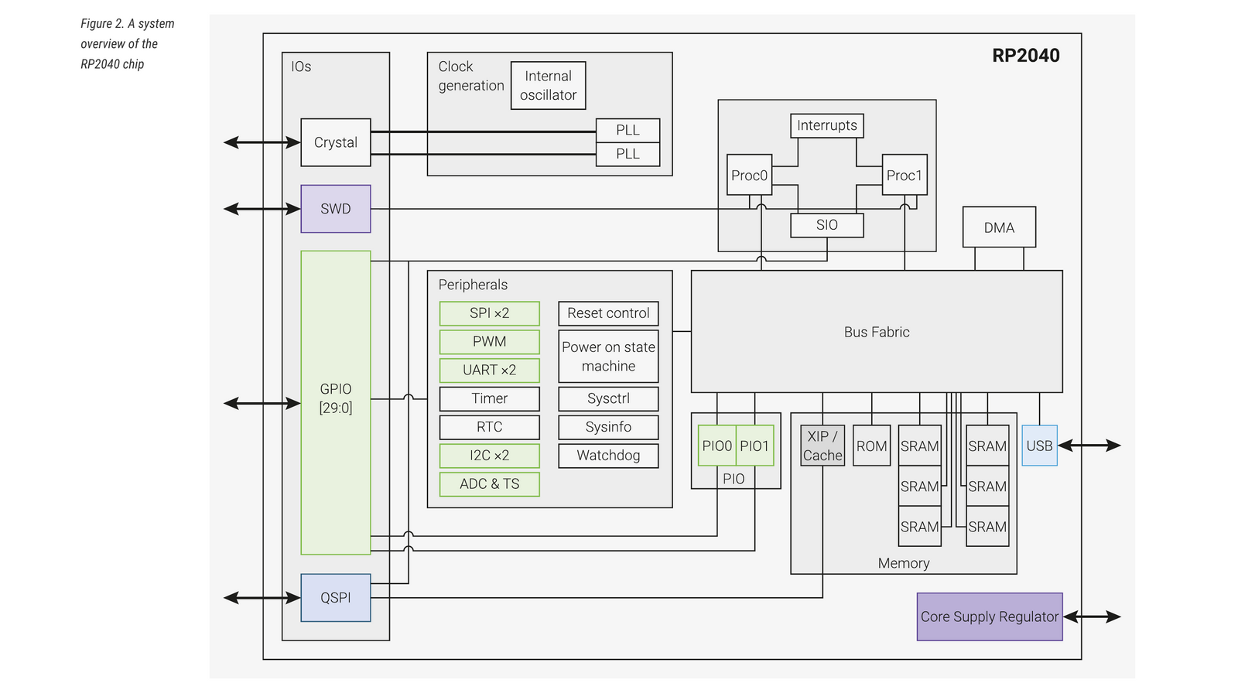This screenshot has width=1238, height=690.
Task: Click the DMA block
Action: (x=999, y=227)
